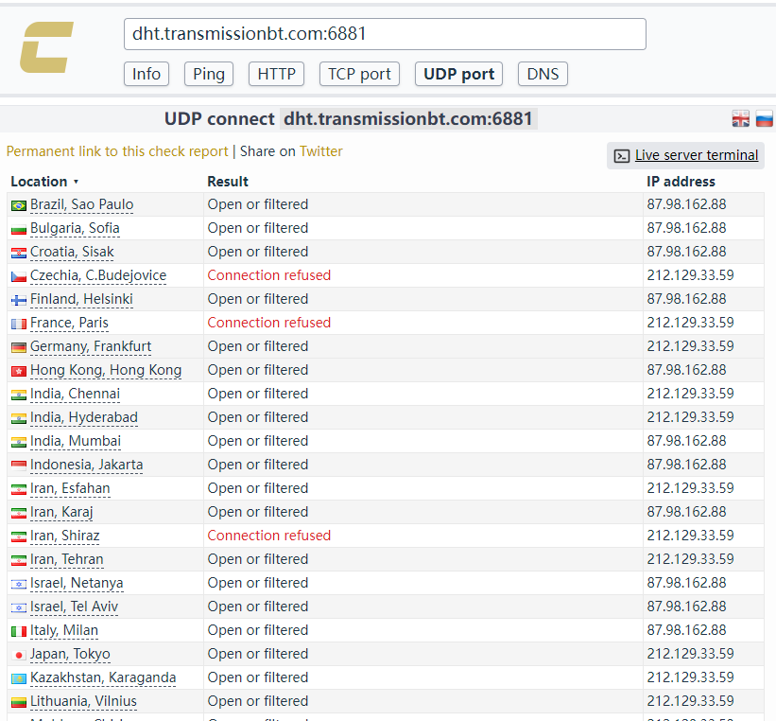The image size is (776, 721).
Task: Click the Iran, Karaj location link
Action: [61, 512]
